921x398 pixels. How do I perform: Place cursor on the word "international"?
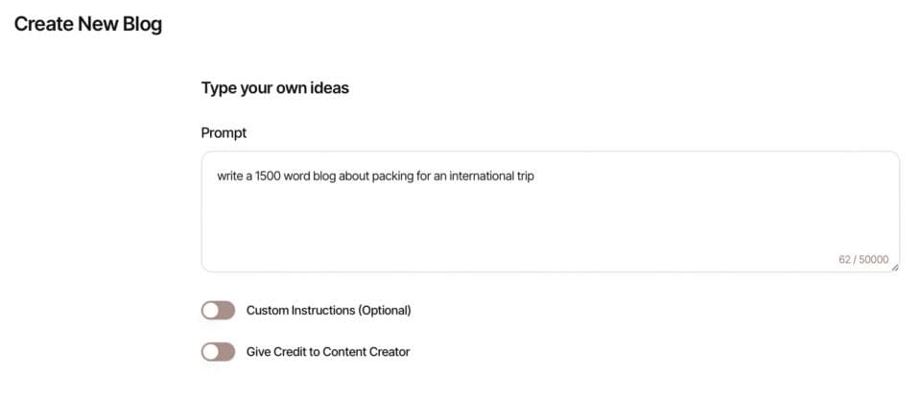tap(472, 177)
